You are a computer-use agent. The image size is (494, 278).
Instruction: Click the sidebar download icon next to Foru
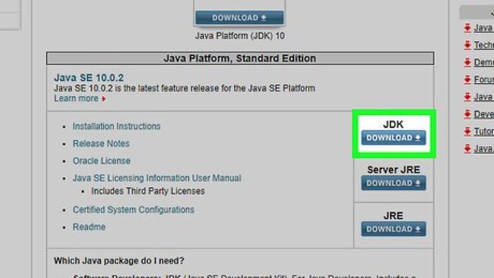(467, 80)
